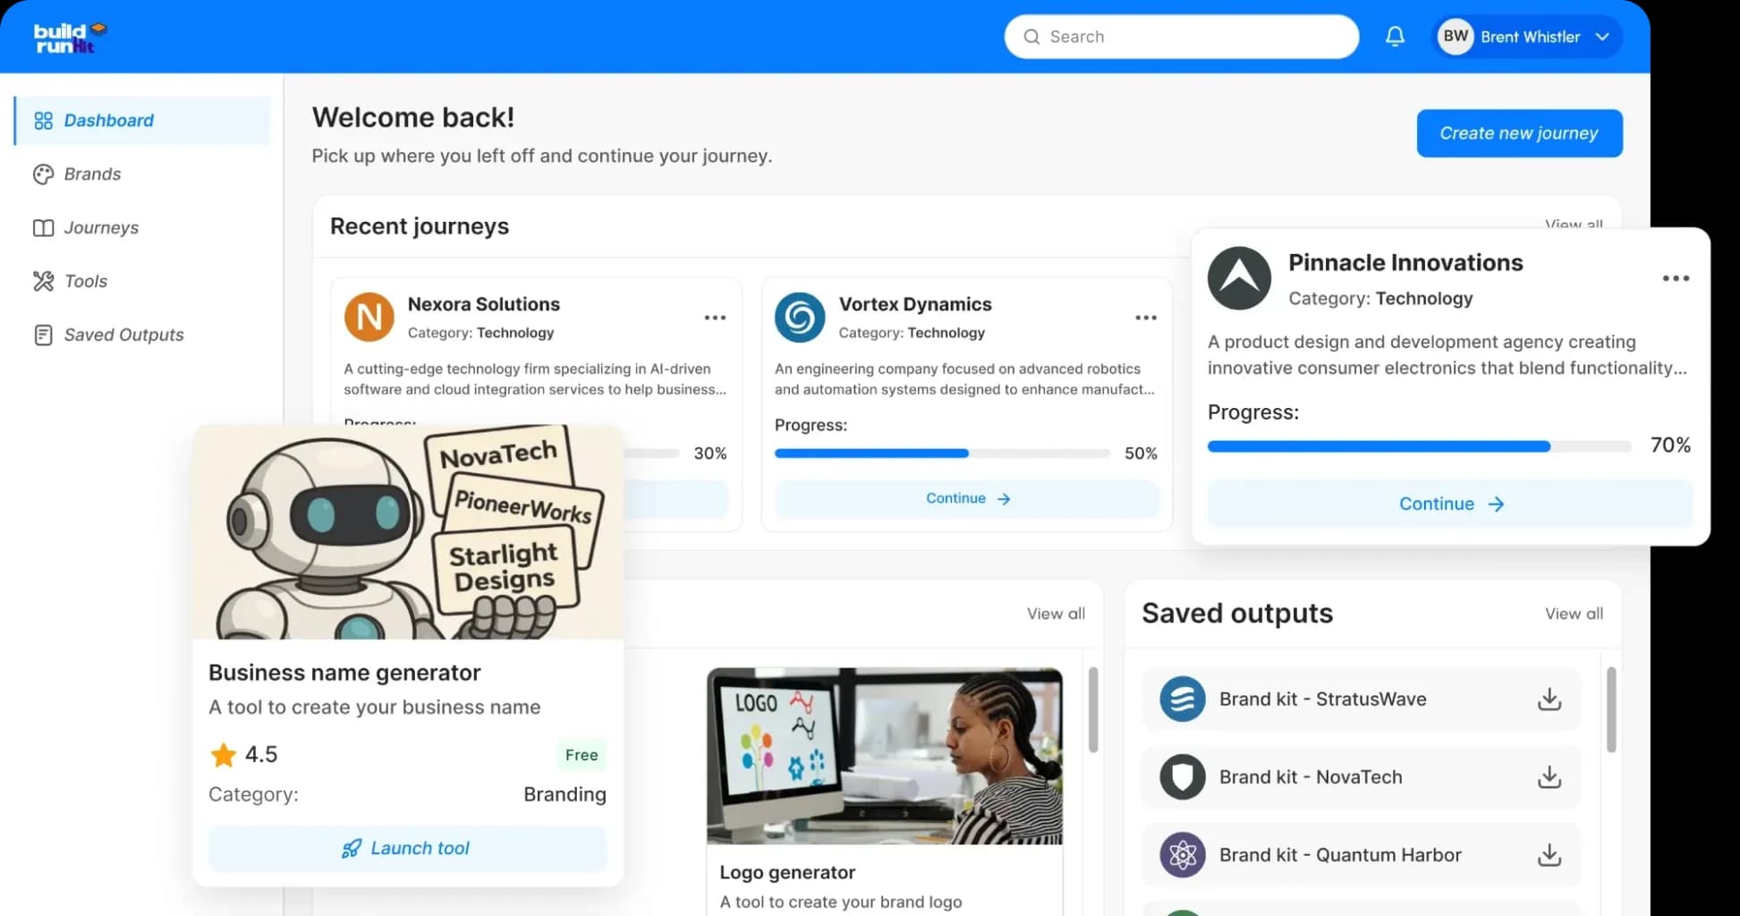
Task: View all tools
Action: pos(1056,614)
